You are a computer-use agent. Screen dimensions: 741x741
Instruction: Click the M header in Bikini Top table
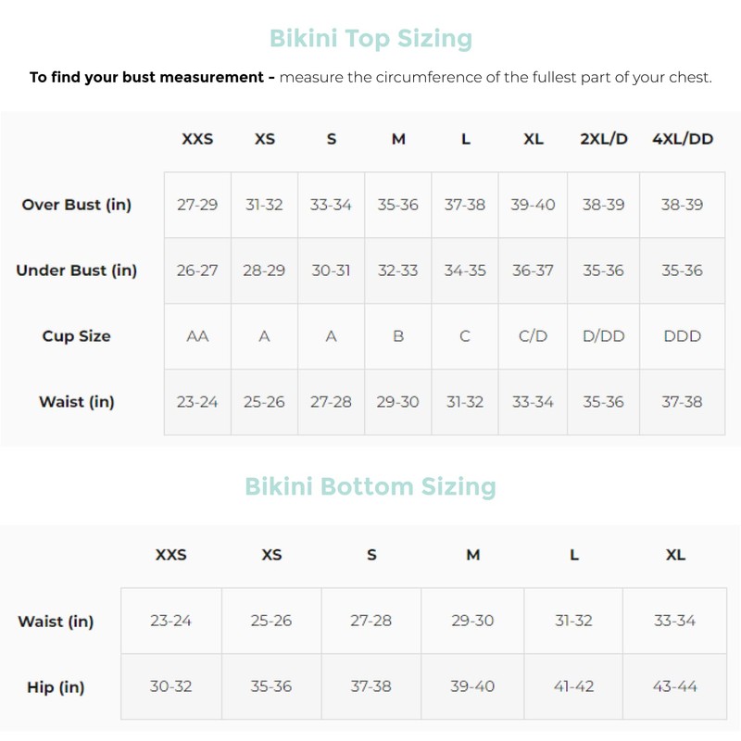click(x=398, y=139)
